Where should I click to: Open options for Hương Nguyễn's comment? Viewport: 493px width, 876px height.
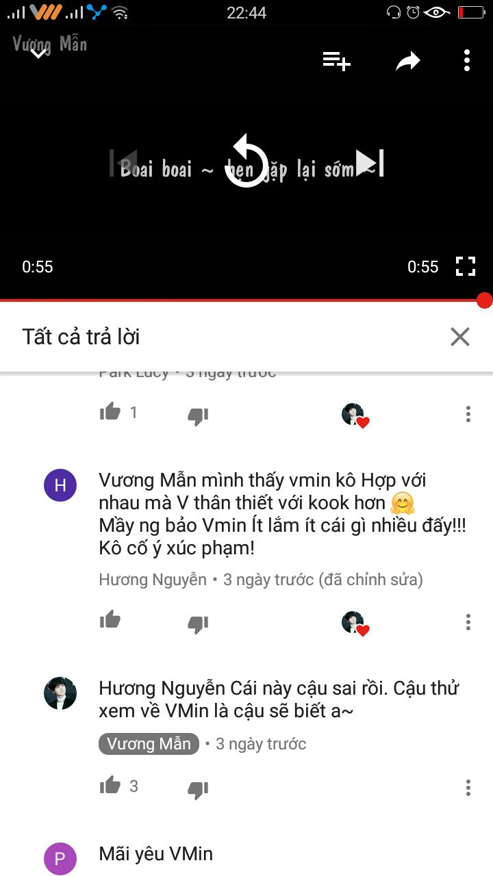468,621
